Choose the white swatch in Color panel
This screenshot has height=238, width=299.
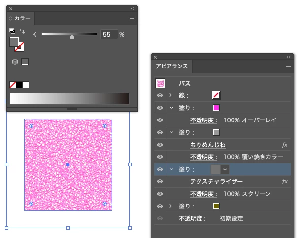click(x=26, y=85)
